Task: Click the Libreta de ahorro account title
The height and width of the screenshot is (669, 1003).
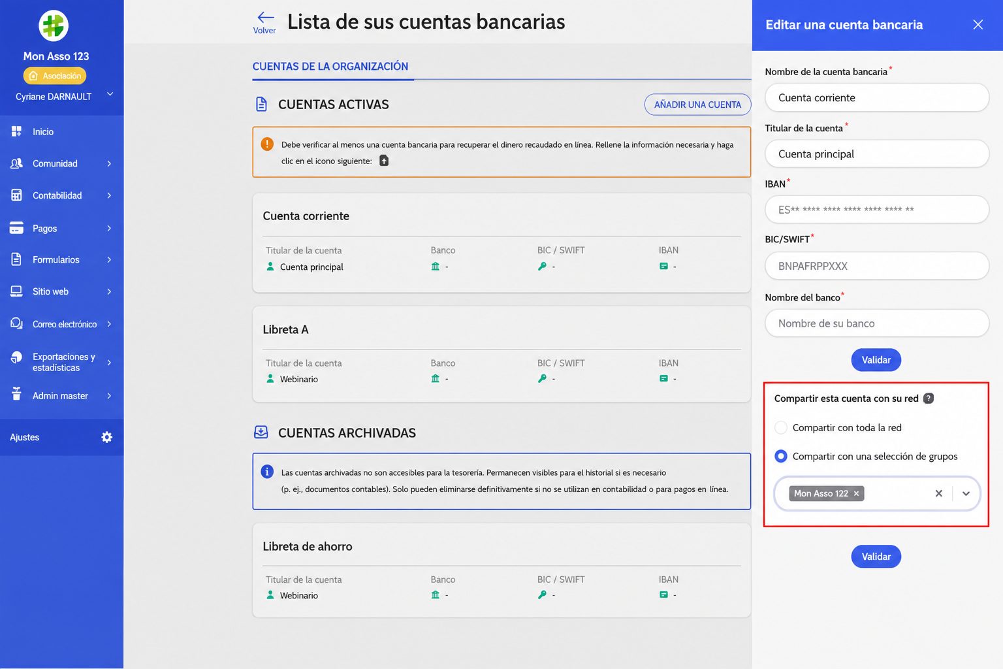Action: pos(308,546)
